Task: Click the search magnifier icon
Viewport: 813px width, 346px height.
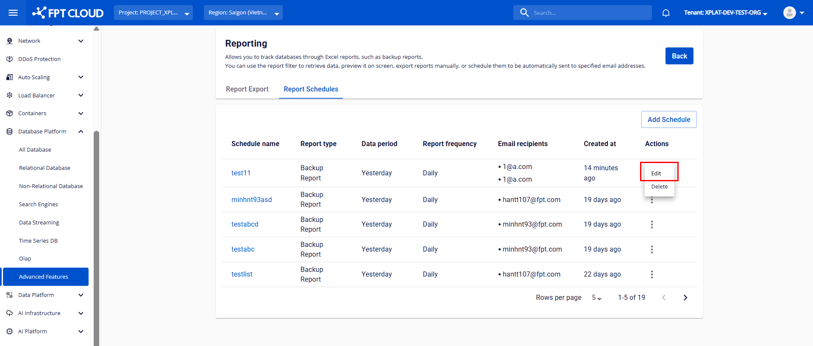Action: (524, 13)
